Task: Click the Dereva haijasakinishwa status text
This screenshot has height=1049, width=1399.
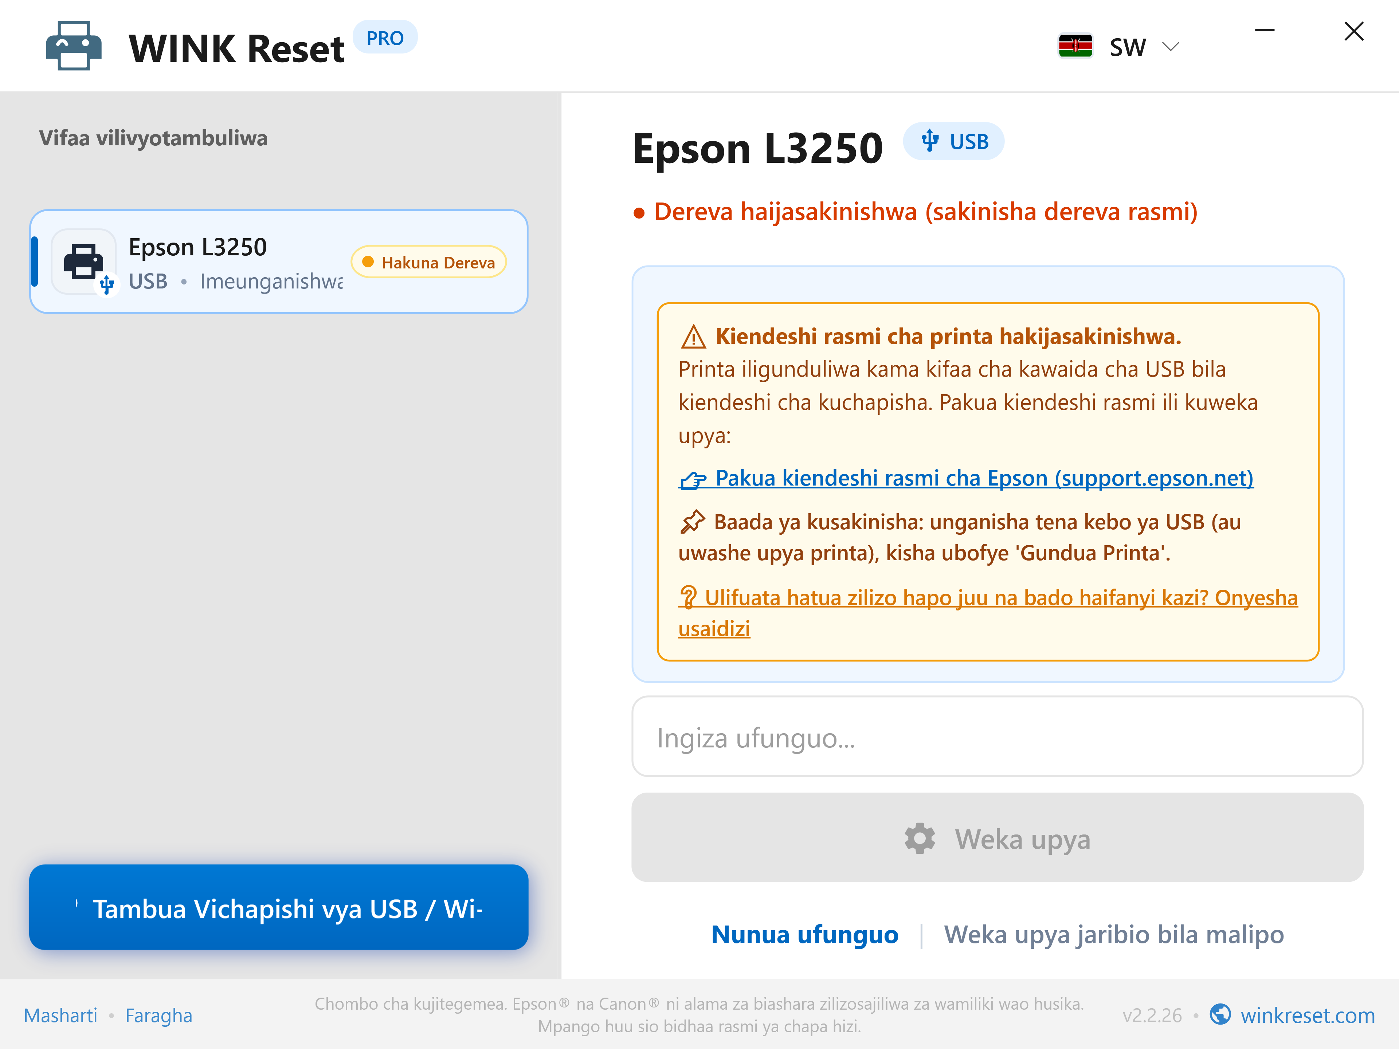Action: [x=925, y=212]
